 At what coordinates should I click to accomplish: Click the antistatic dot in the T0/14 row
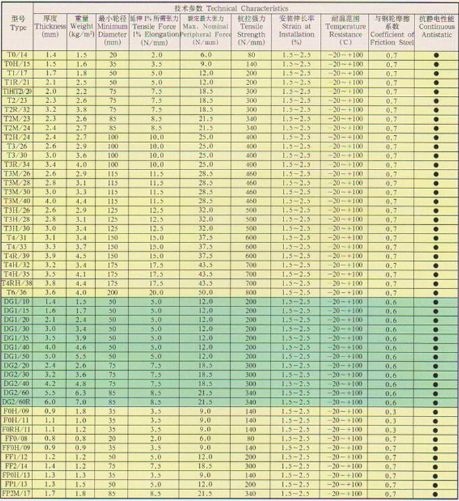435,54
